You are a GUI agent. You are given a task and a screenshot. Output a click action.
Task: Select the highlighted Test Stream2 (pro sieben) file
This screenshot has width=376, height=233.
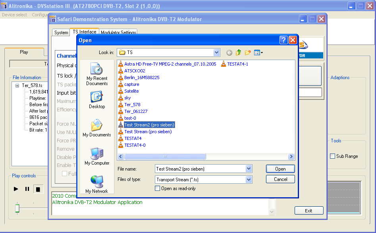click(x=147, y=125)
